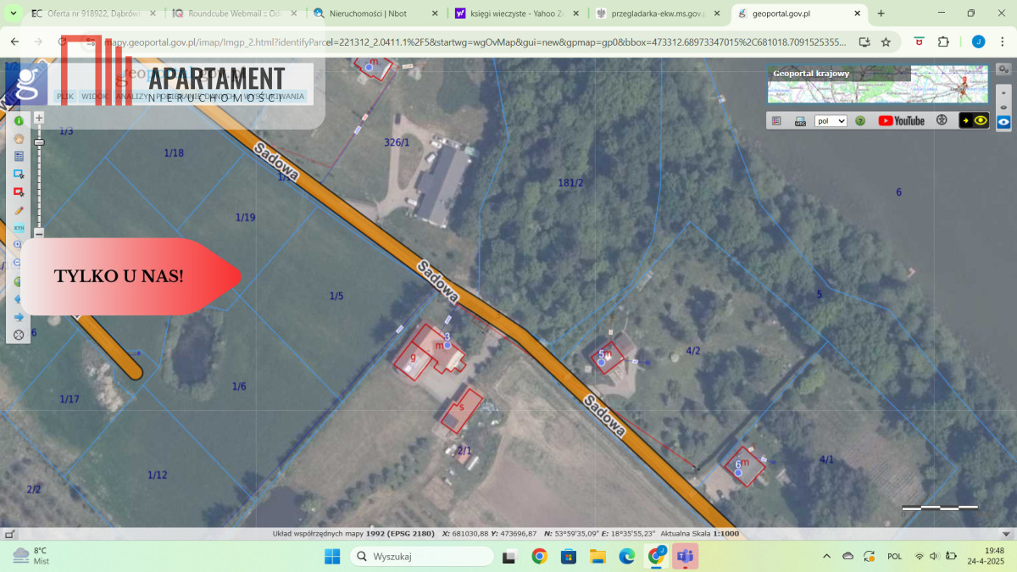This screenshot has height=572, width=1017.
Task: Click the 'Geoportal krajowy' overview map thumbnail
Action: [x=877, y=84]
